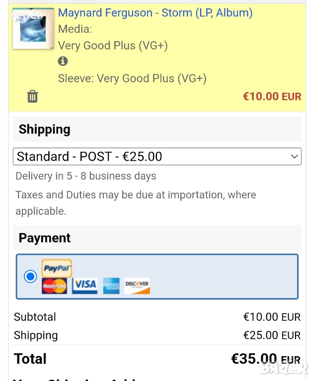Click the Payment section header
This screenshot has width=314, height=381.
(x=45, y=238)
